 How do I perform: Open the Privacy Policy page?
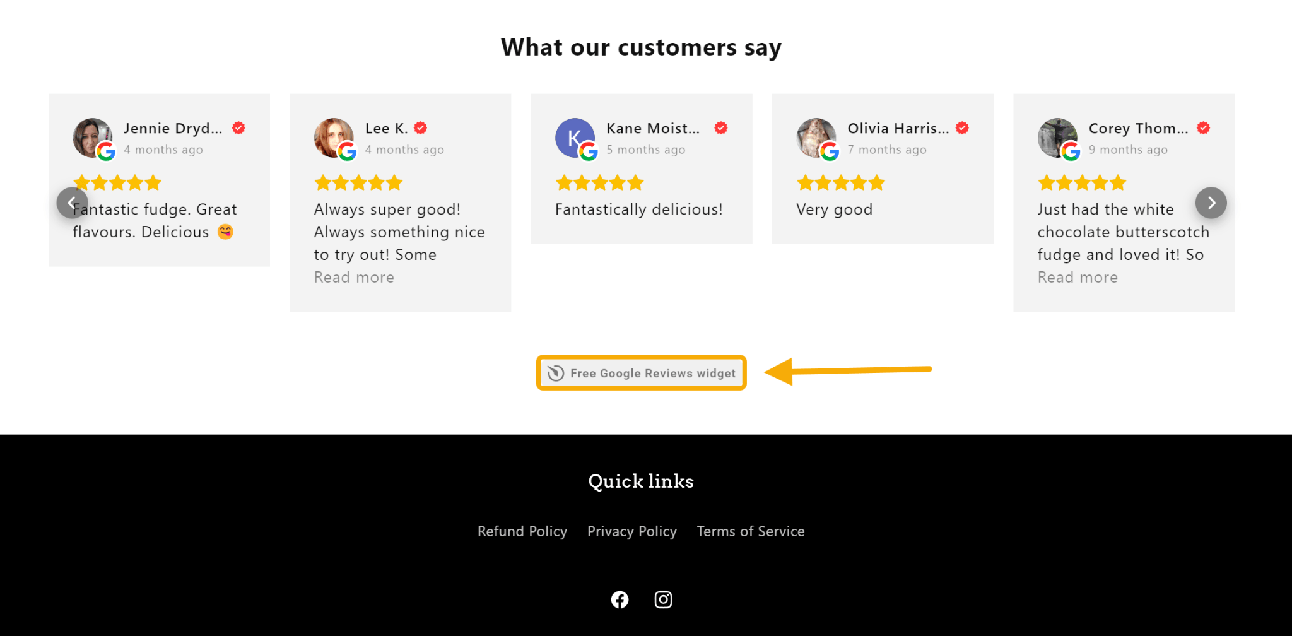[x=632, y=531]
